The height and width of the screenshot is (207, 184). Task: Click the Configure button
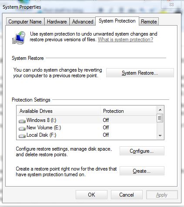click(x=142, y=151)
